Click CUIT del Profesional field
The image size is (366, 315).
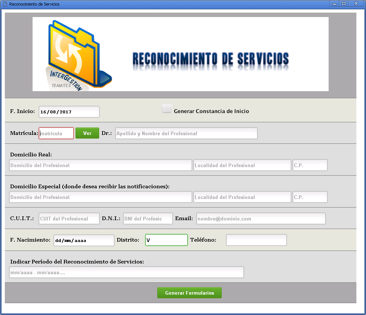[x=69, y=219]
